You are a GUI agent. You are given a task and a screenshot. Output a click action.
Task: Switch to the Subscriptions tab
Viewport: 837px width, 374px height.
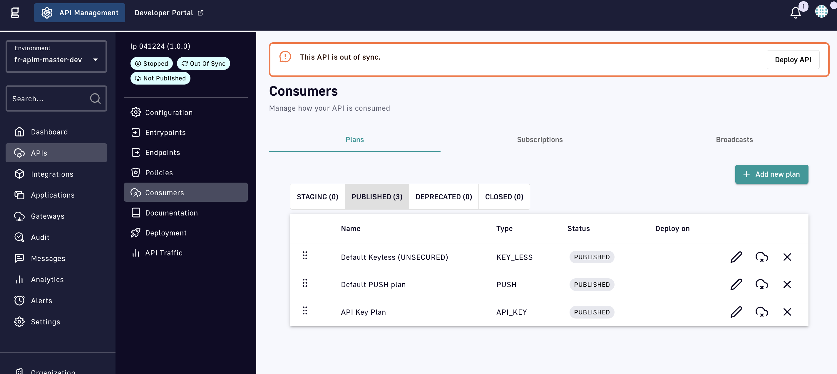coord(539,140)
